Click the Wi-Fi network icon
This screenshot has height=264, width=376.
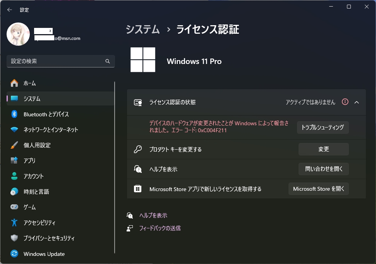click(14, 129)
